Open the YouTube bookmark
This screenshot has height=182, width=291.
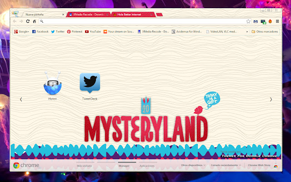(93, 32)
